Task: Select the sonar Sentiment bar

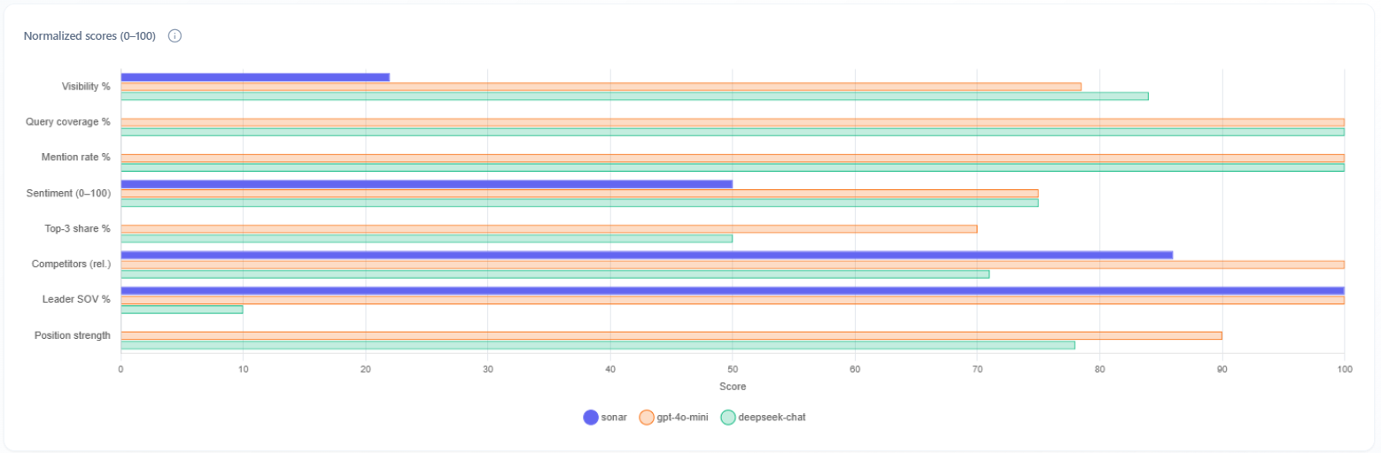Action: 426,184
